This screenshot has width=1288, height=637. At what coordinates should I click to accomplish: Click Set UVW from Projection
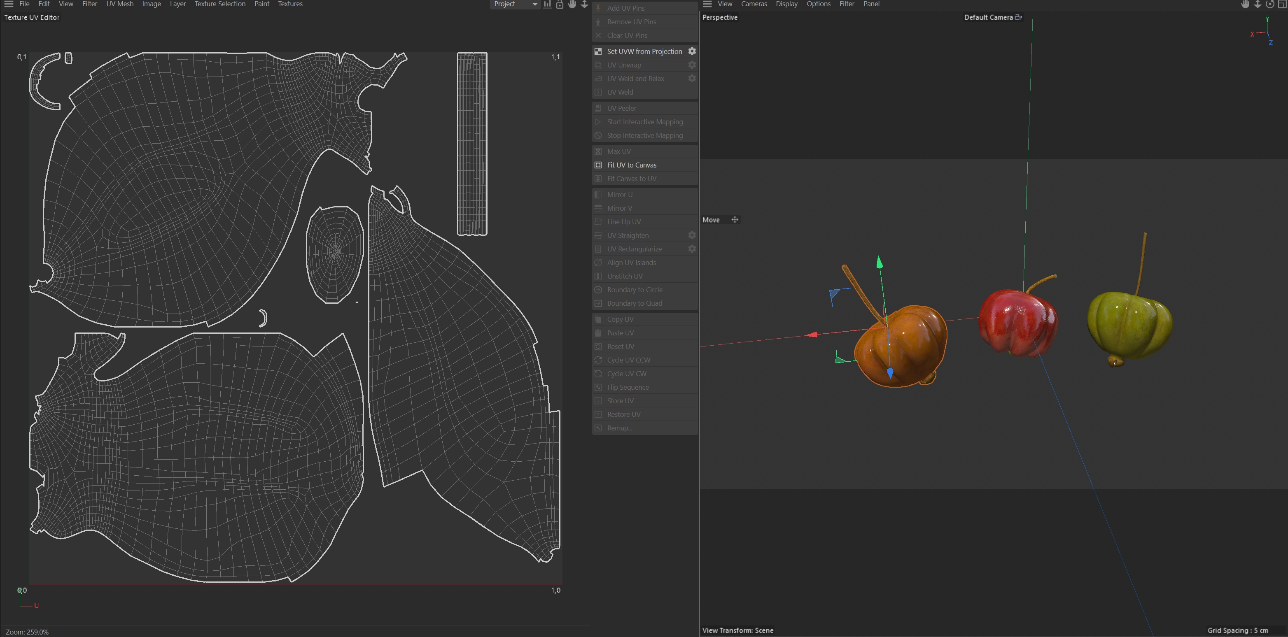644,51
